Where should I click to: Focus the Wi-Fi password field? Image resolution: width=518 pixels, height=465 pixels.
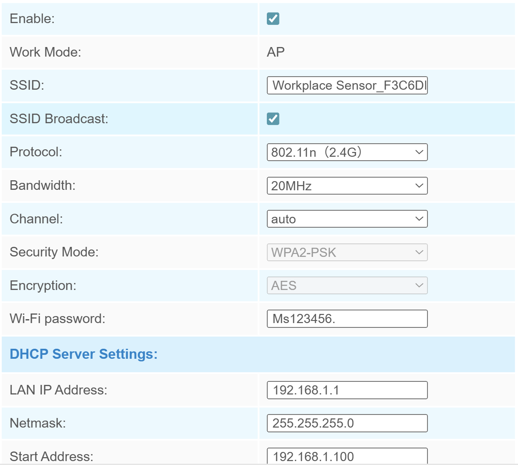pyautogui.click(x=347, y=319)
